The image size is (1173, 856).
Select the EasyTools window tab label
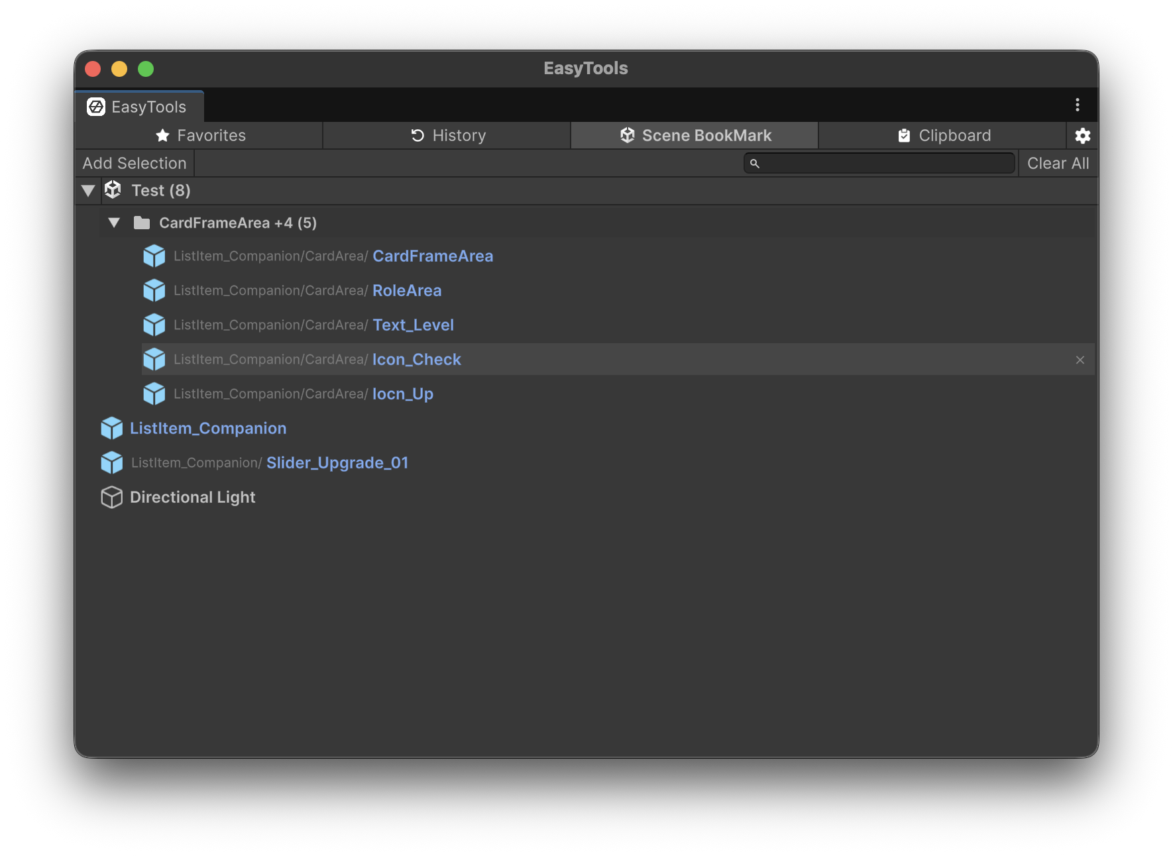(x=149, y=107)
